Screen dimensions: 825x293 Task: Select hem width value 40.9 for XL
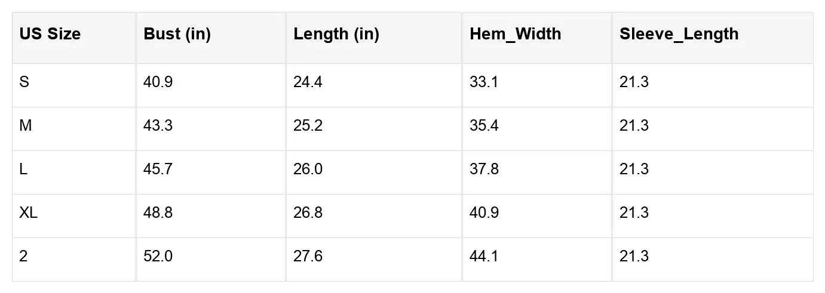484,213
